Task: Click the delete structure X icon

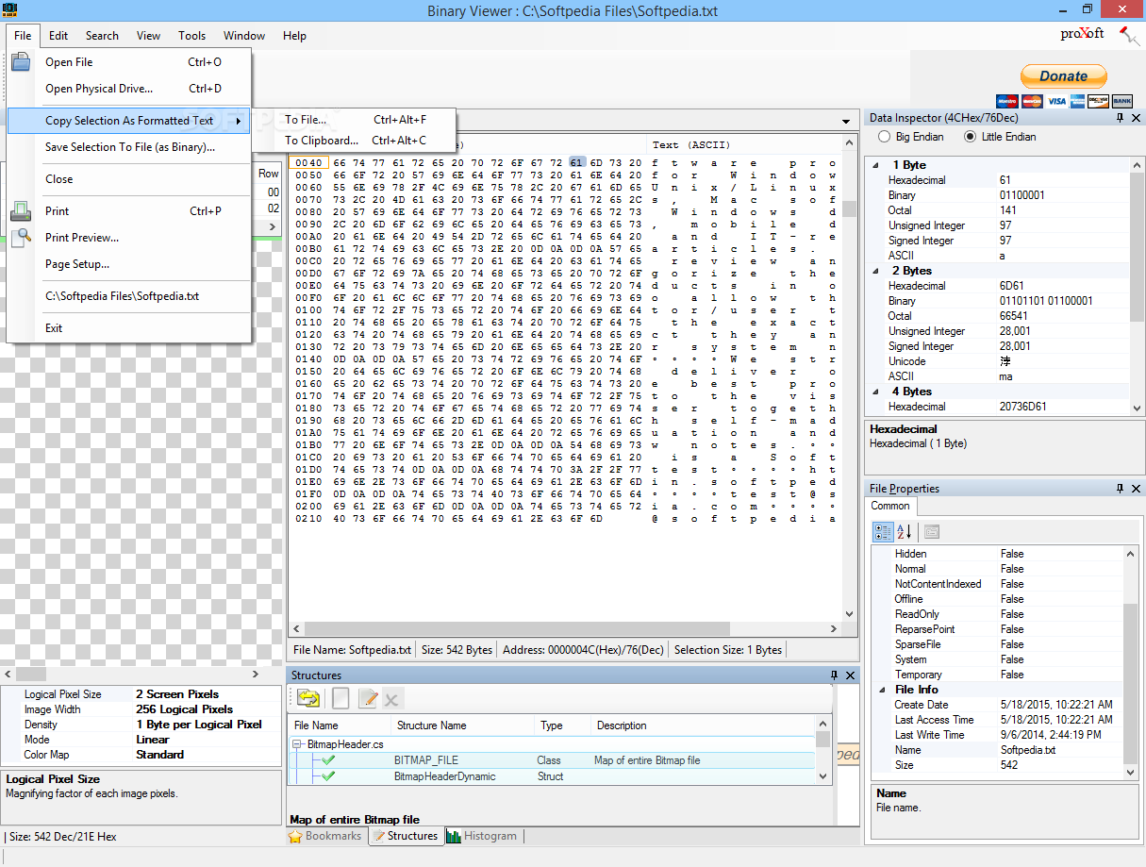Action: (391, 698)
